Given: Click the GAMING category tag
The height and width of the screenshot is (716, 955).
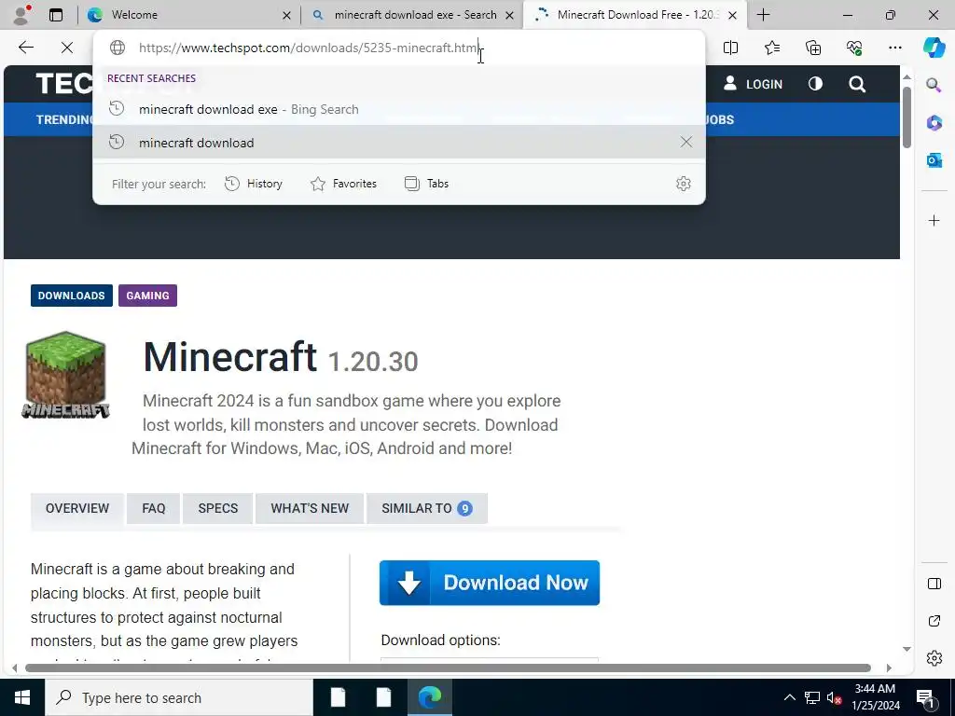Looking at the screenshot, I should [x=147, y=296].
